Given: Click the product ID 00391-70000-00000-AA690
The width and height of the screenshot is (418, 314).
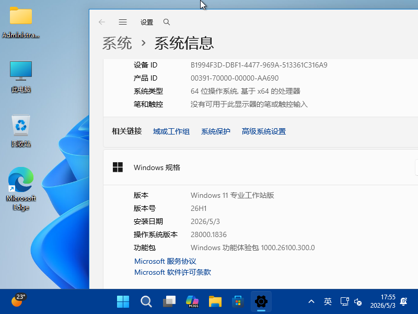Looking at the screenshot, I should (x=235, y=78).
